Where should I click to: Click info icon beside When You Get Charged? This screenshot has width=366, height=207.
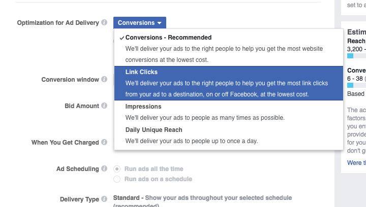[104, 143]
